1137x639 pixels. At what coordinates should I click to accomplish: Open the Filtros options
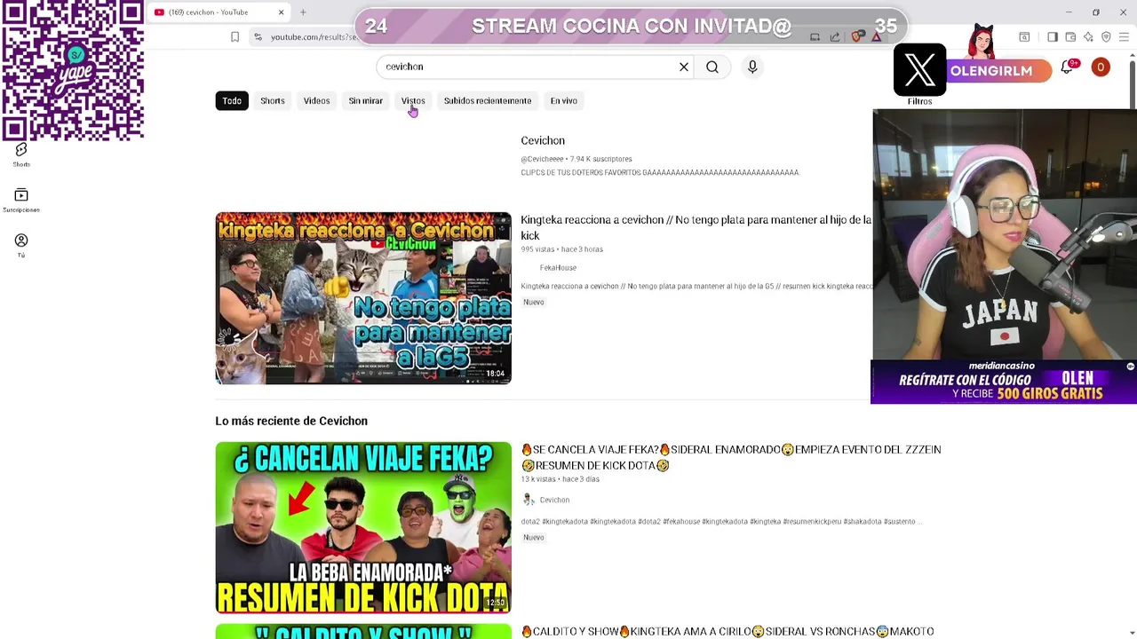[919, 101]
